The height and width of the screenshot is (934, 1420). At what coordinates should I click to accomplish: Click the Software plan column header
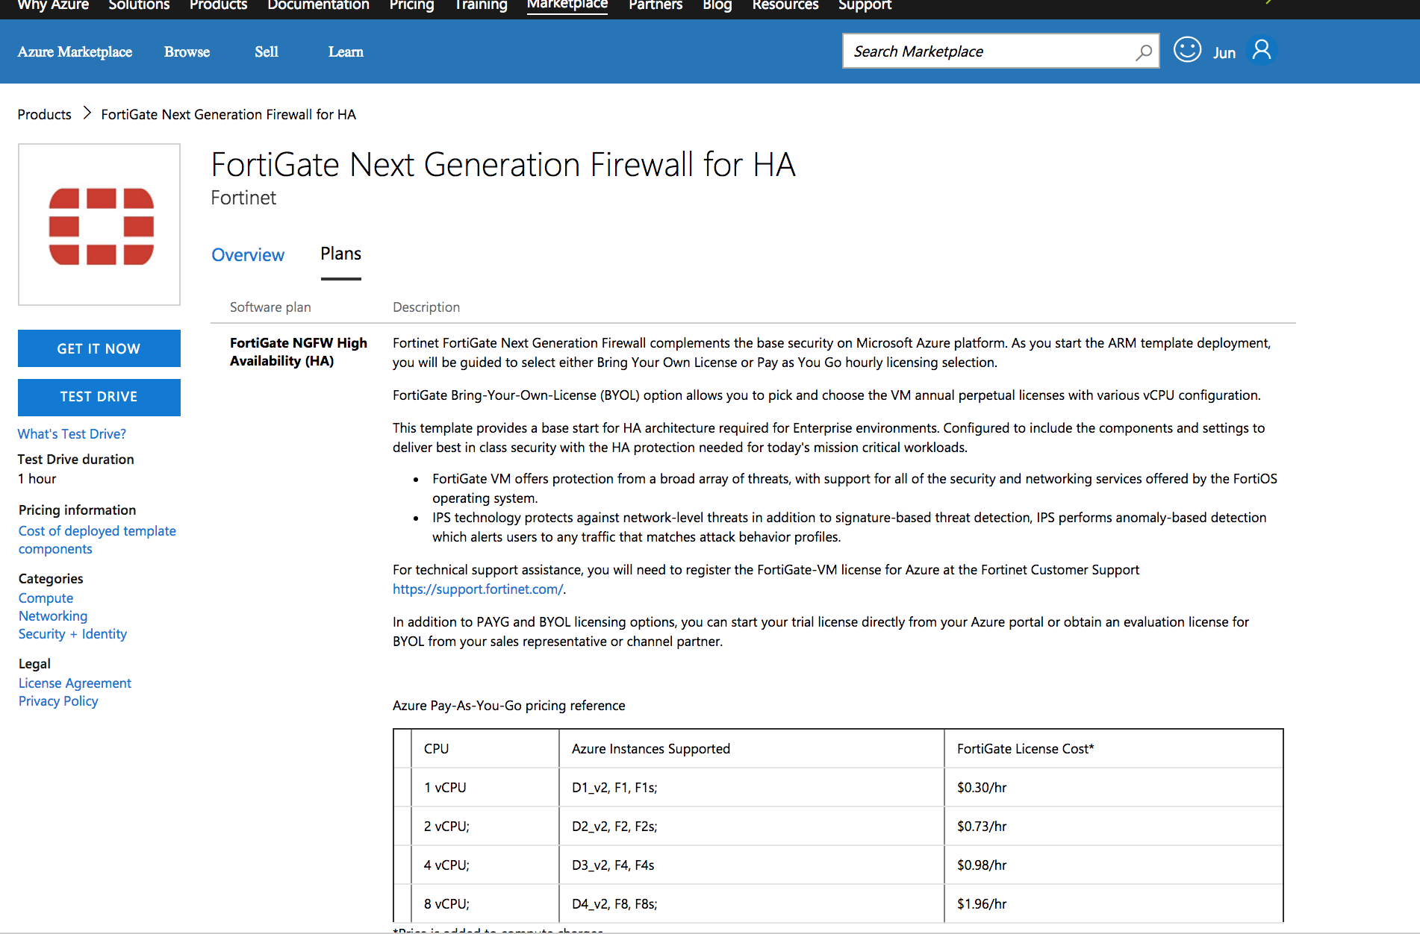click(270, 307)
